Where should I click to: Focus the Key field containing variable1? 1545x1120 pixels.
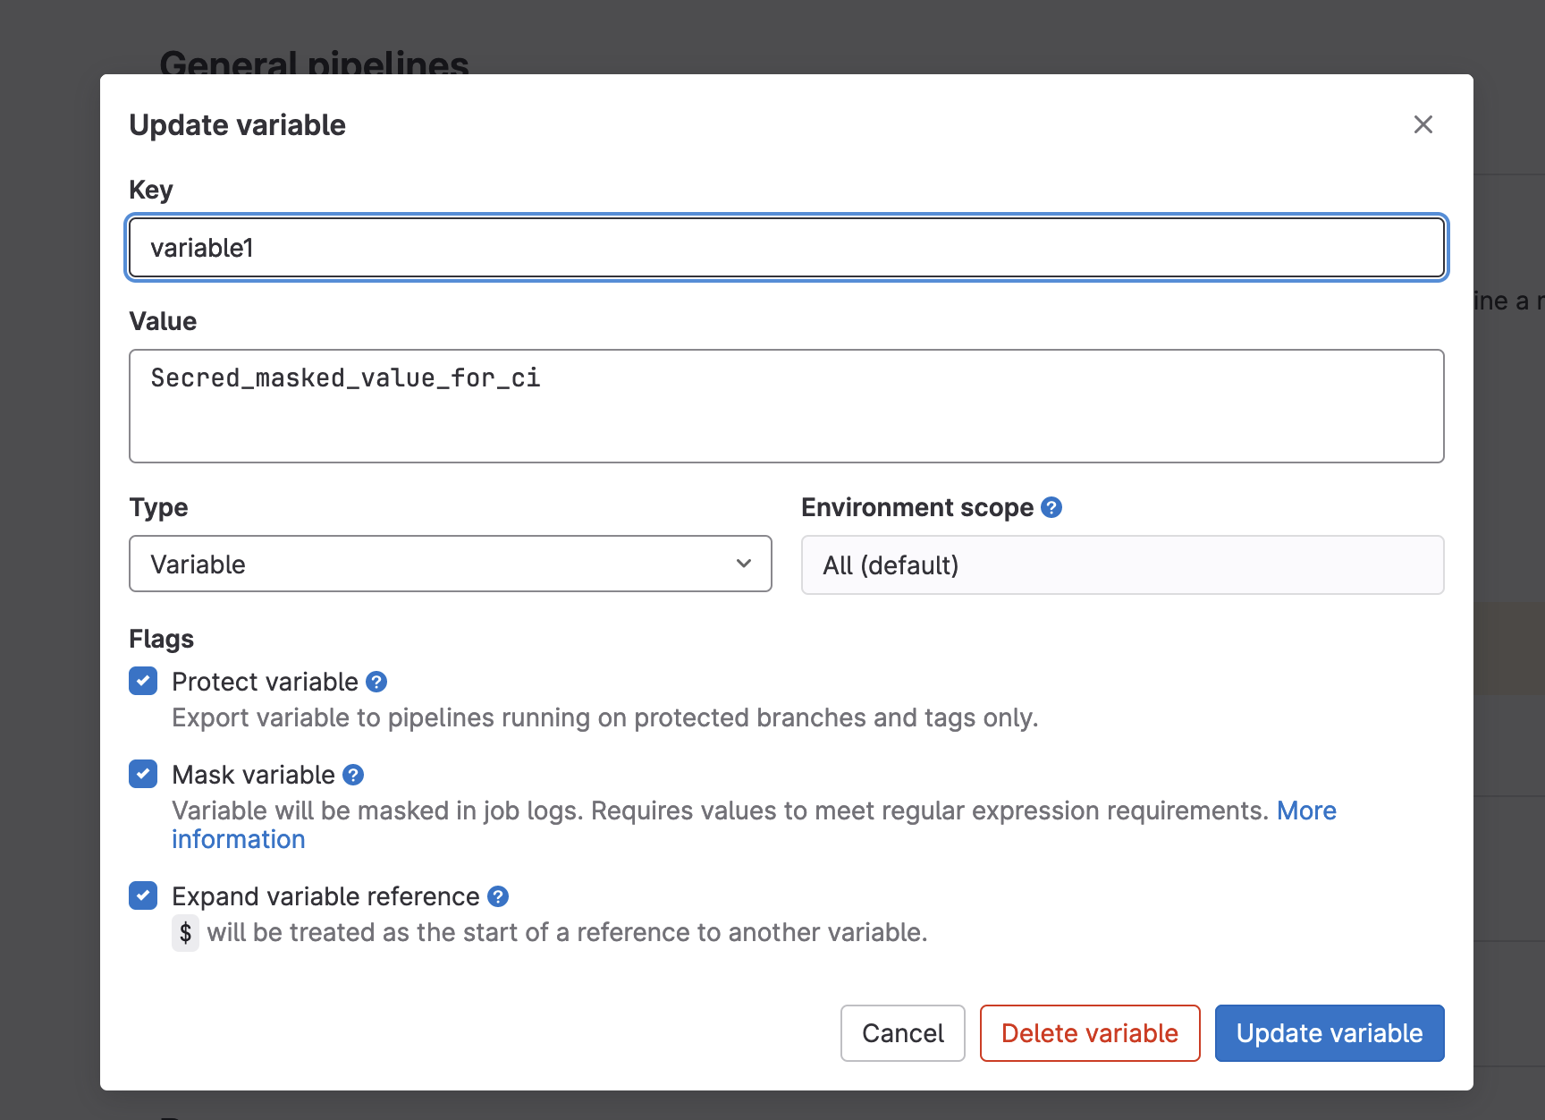tap(786, 248)
